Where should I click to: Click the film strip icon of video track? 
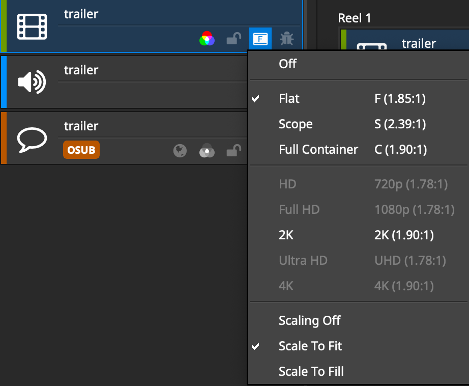pyautogui.click(x=32, y=26)
